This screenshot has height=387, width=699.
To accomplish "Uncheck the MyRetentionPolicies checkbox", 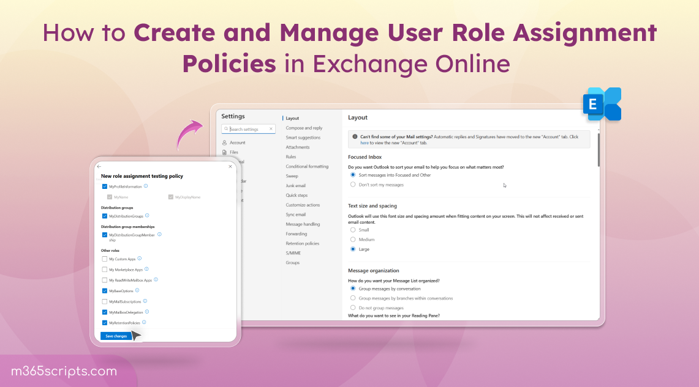I will 105,323.
